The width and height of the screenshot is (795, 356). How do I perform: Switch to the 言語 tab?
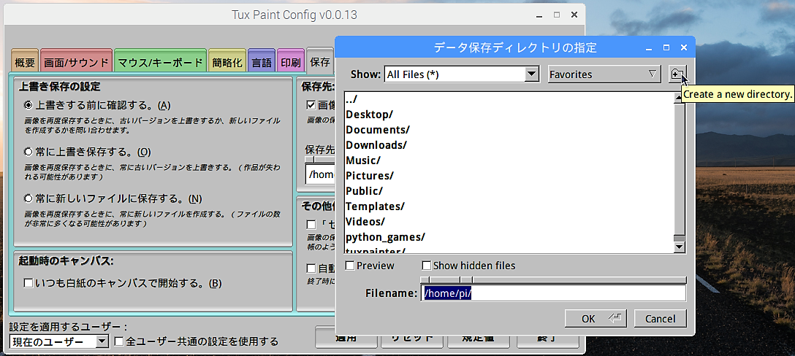(262, 63)
